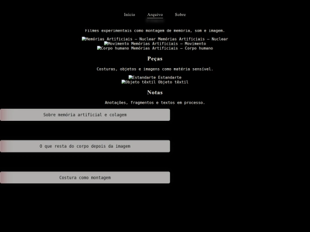Go to the Sobre page
The image size is (310, 232).
180,14
